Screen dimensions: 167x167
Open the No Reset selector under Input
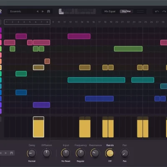coord(66,161)
